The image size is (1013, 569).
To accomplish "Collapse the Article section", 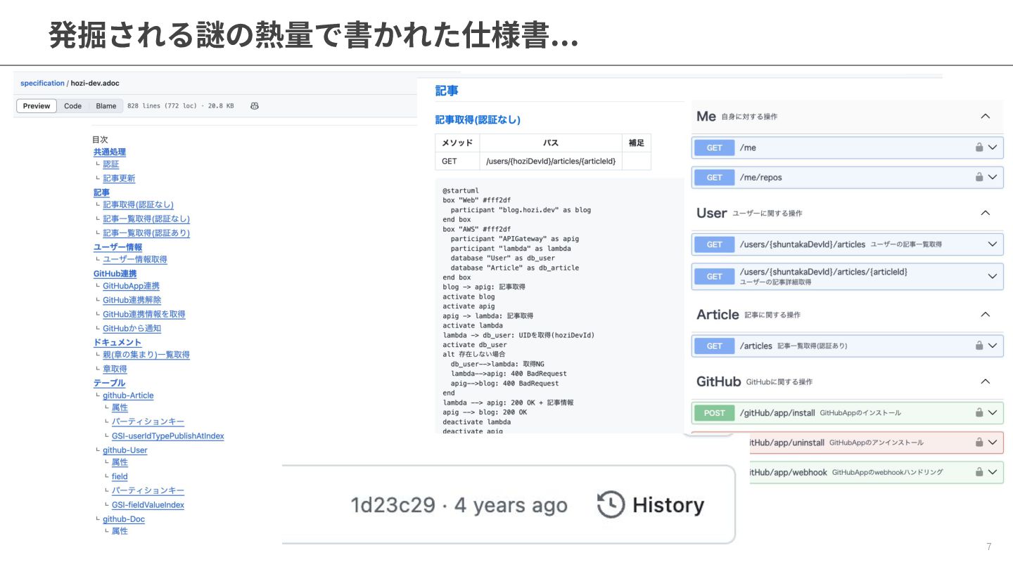I will (986, 315).
